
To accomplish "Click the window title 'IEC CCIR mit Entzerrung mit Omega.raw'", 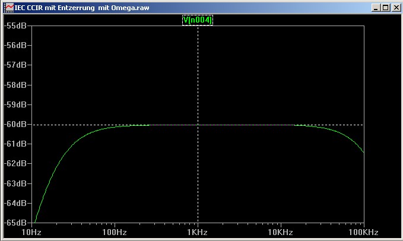I will point(82,8).
